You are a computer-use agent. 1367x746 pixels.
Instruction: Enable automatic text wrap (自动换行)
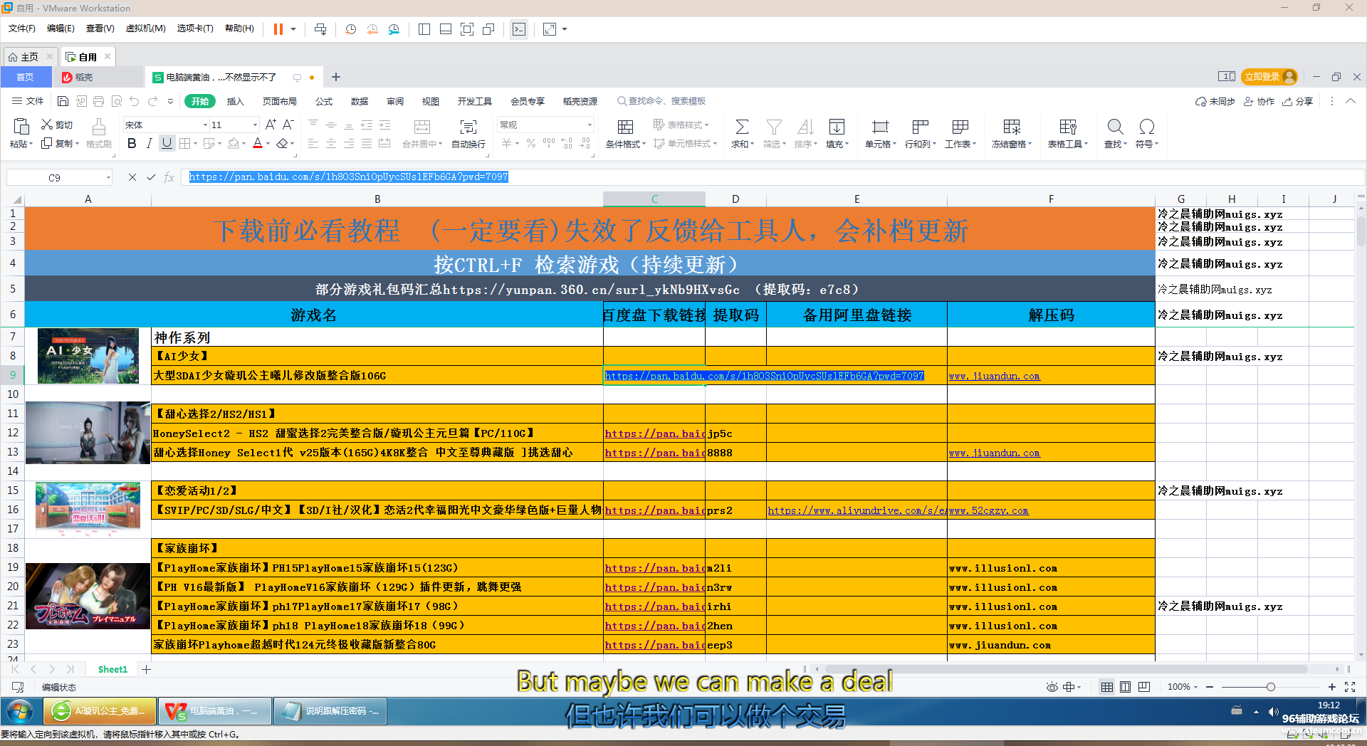pyautogui.click(x=468, y=134)
